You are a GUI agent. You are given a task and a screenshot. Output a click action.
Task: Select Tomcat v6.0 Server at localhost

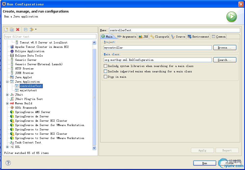click(44, 42)
